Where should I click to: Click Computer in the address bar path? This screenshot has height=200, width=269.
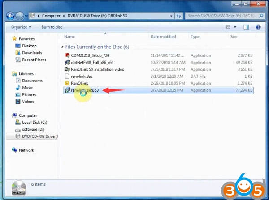tap(51, 16)
